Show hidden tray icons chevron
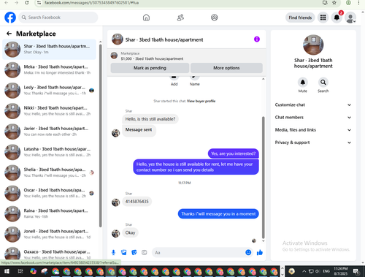The image size is (365, 277). coord(304,271)
